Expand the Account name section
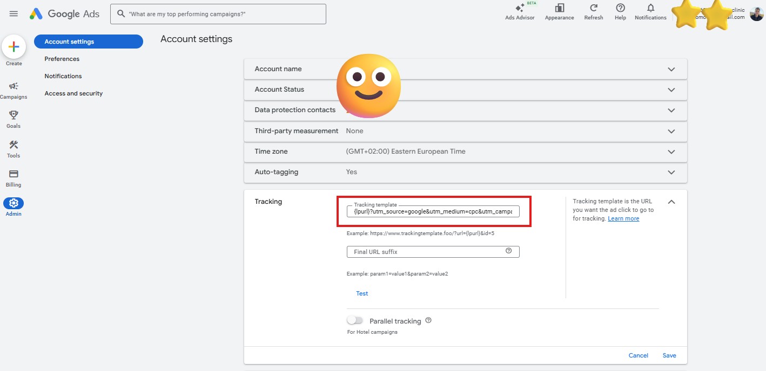This screenshot has height=371, width=766. pos(671,69)
